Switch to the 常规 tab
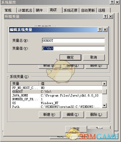This screenshot has height=142, width=121. (10, 10)
